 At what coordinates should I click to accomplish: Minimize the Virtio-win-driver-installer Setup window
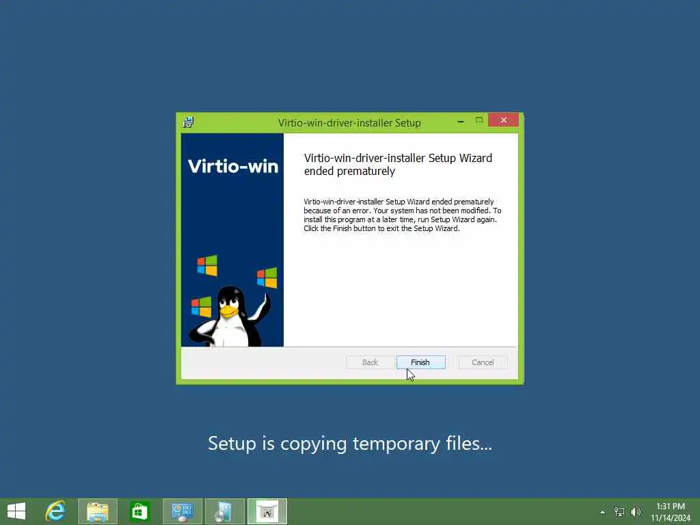click(x=461, y=121)
